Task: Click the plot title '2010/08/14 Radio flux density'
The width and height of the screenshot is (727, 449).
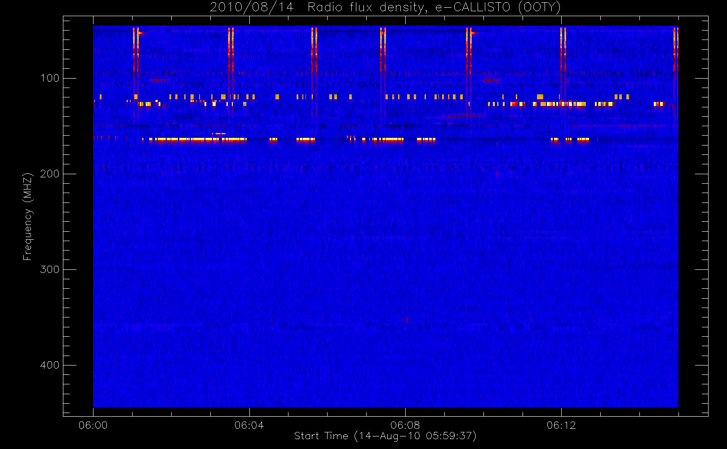Action: pyautogui.click(x=385, y=8)
